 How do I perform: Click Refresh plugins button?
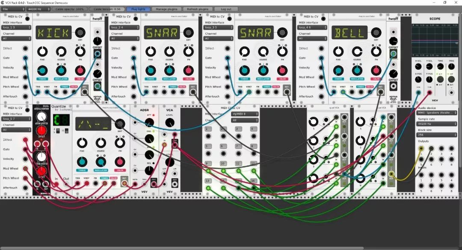[198, 9]
